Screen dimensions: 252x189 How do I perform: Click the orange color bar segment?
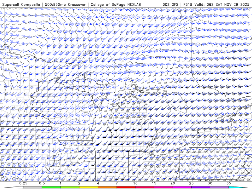107,187
